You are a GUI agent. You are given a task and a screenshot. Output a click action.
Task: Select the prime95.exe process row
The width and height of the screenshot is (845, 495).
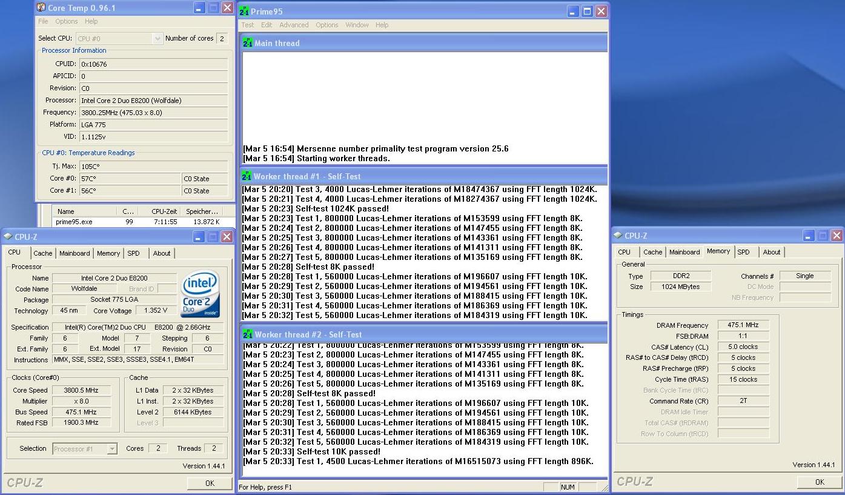[x=137, y=222]
